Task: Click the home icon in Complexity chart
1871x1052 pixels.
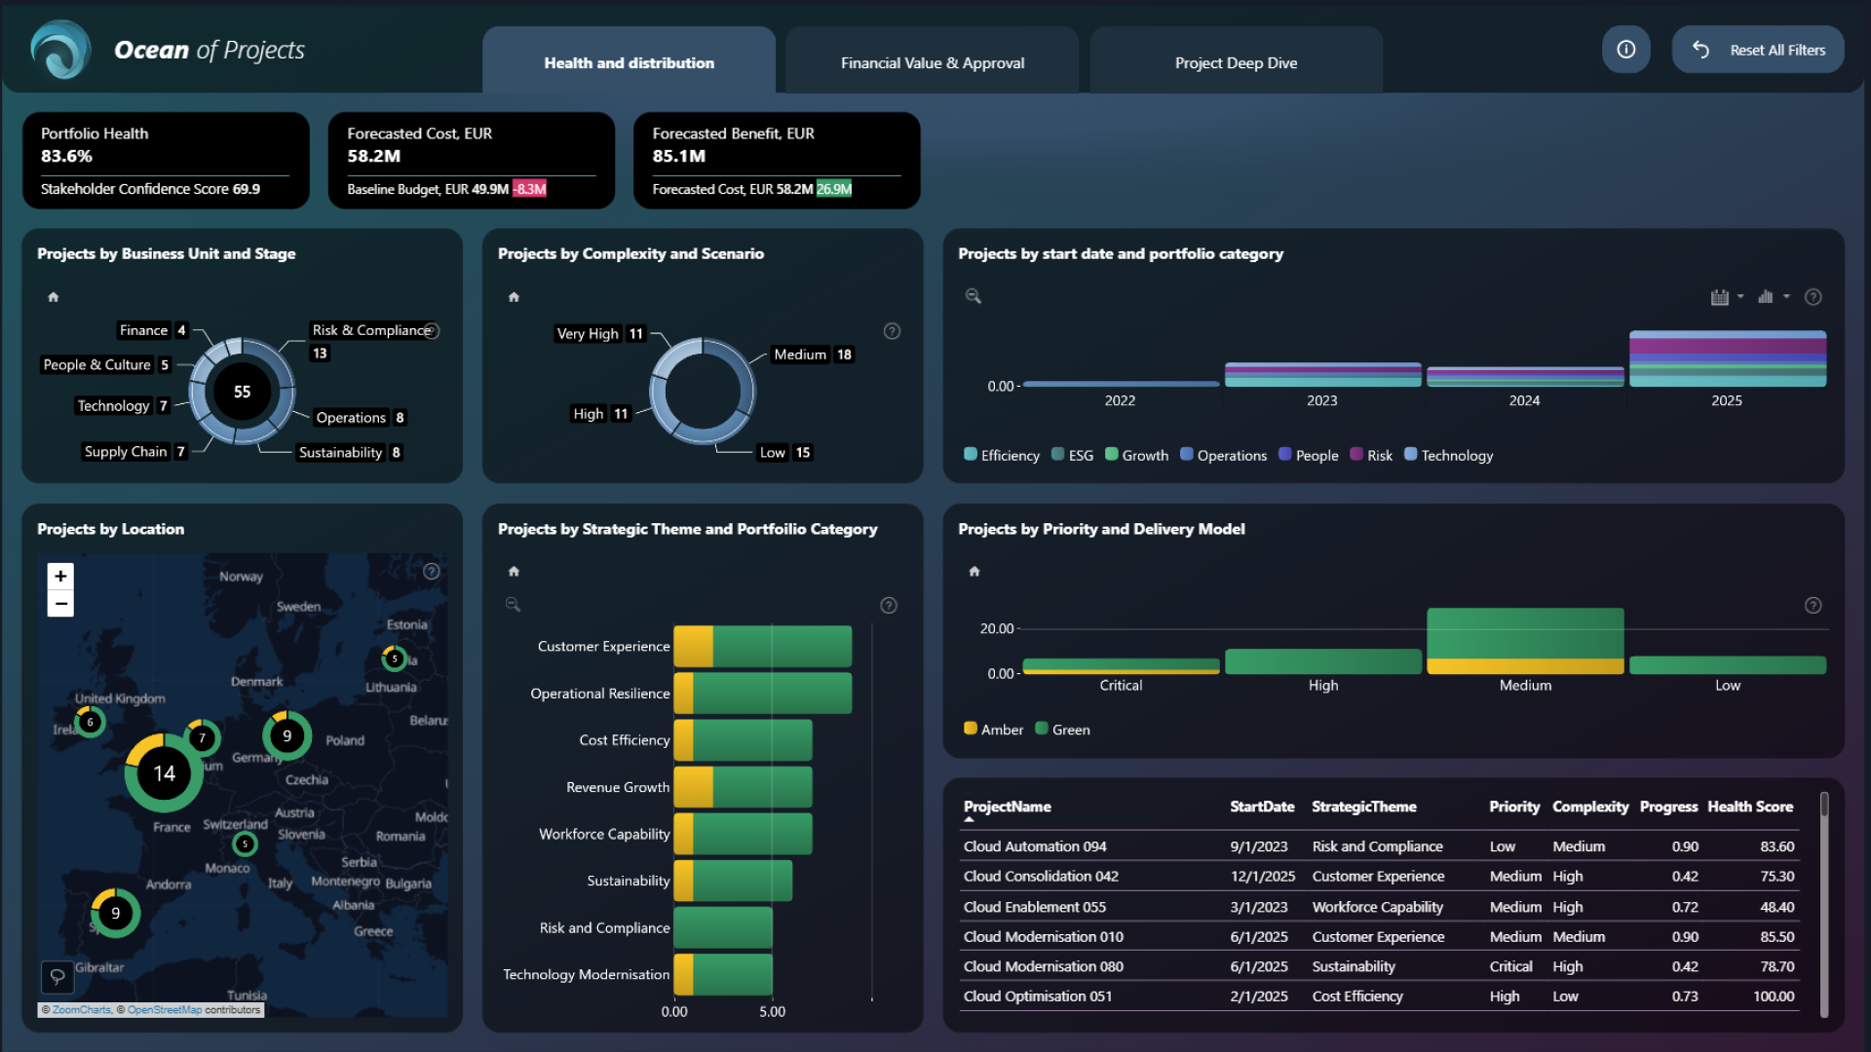Action: click(514, 297)
